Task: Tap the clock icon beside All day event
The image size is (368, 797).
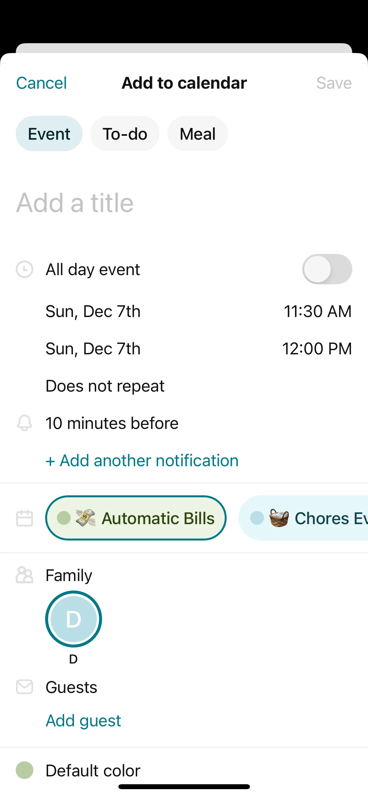Action: [x=25, y=269]
